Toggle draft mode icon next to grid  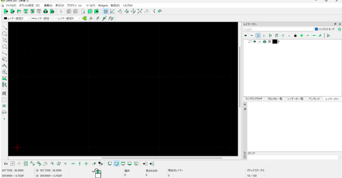point(112,11)
